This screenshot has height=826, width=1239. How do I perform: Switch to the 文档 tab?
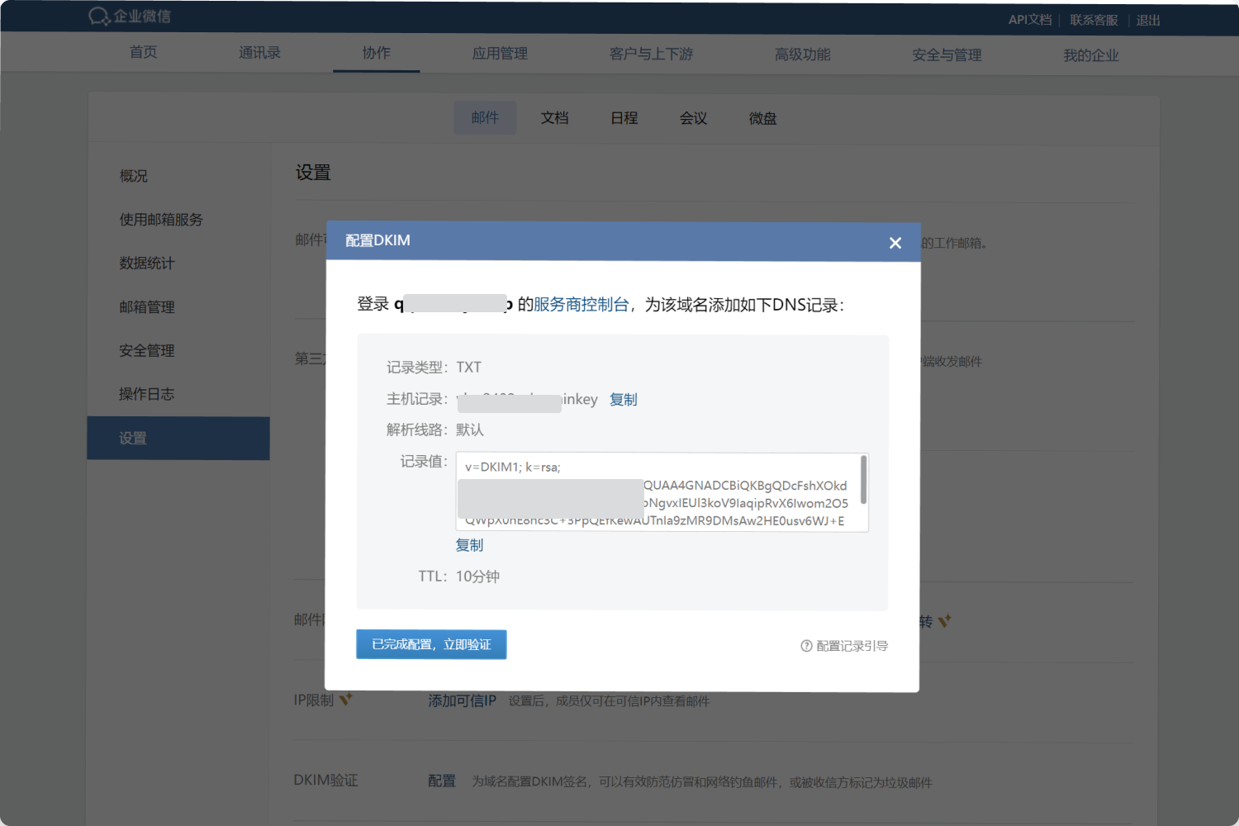point(554,117)
